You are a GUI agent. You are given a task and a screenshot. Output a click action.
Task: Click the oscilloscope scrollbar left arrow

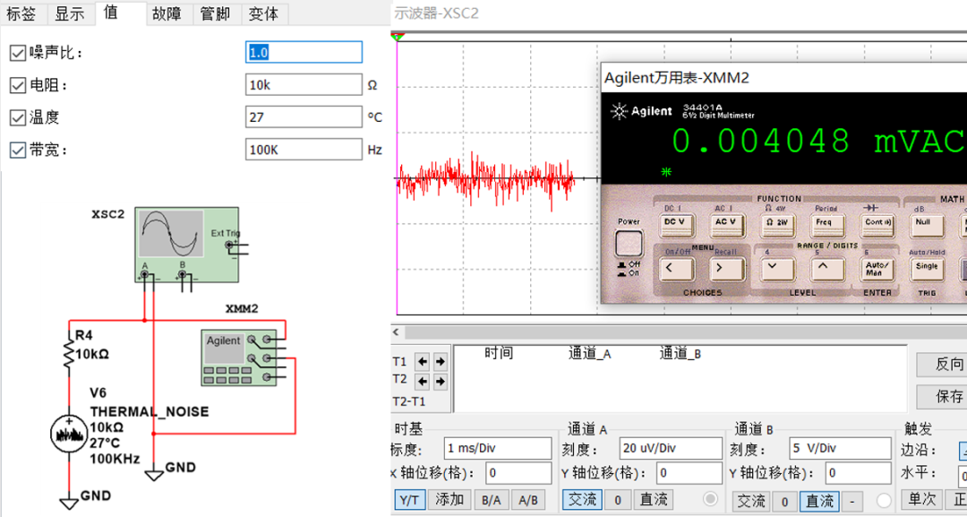click(398, 332)
